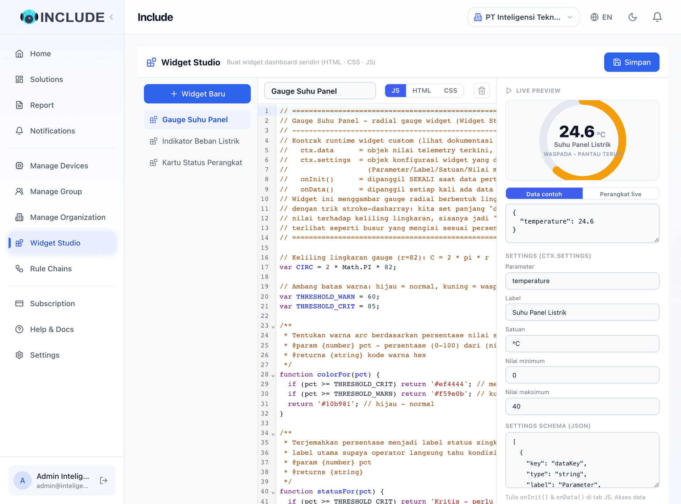
Task: Change language via the EN globe
Action: (601, 17)
